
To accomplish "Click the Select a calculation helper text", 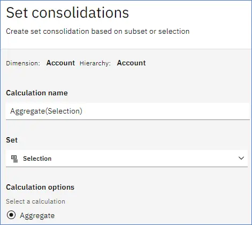I will [x=35, y=201].
